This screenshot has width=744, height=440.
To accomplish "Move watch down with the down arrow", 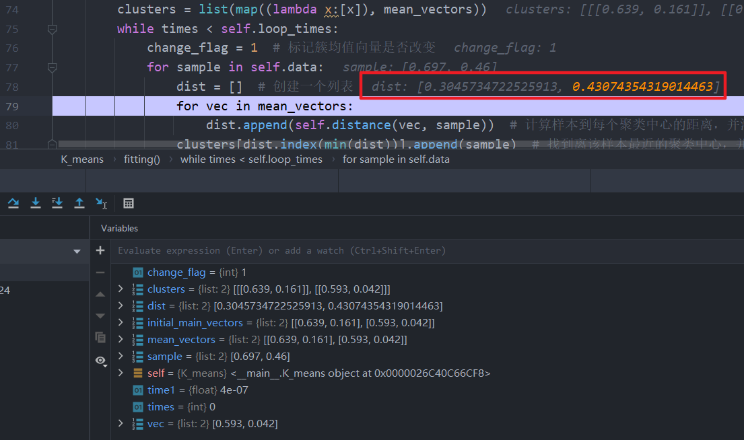I will (100, 316).
